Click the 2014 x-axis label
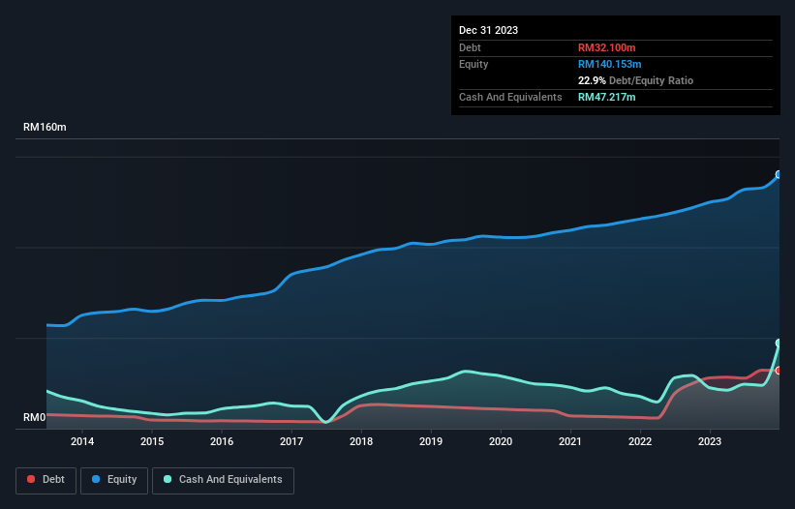 (x=82, y=441)
